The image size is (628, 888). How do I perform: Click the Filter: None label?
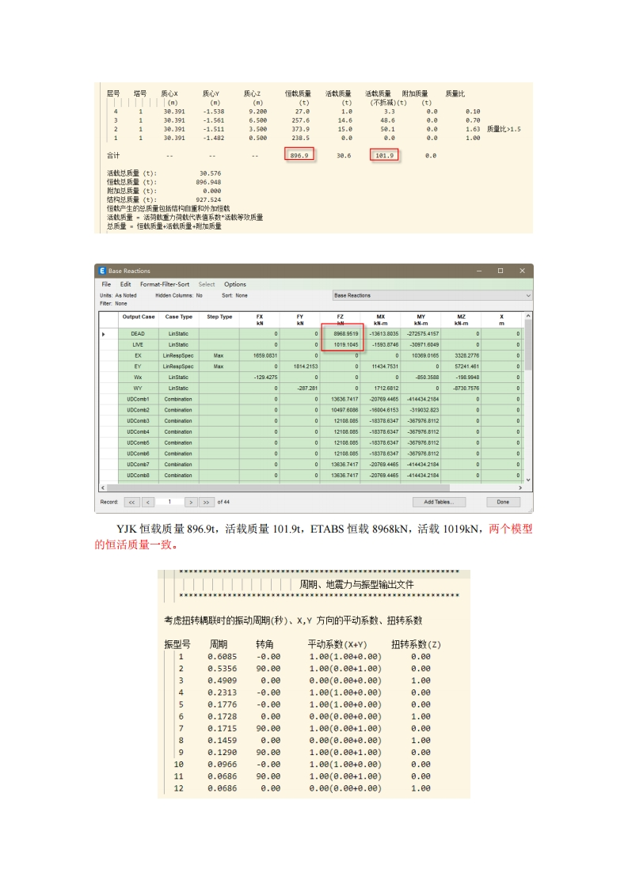[113, 304]
